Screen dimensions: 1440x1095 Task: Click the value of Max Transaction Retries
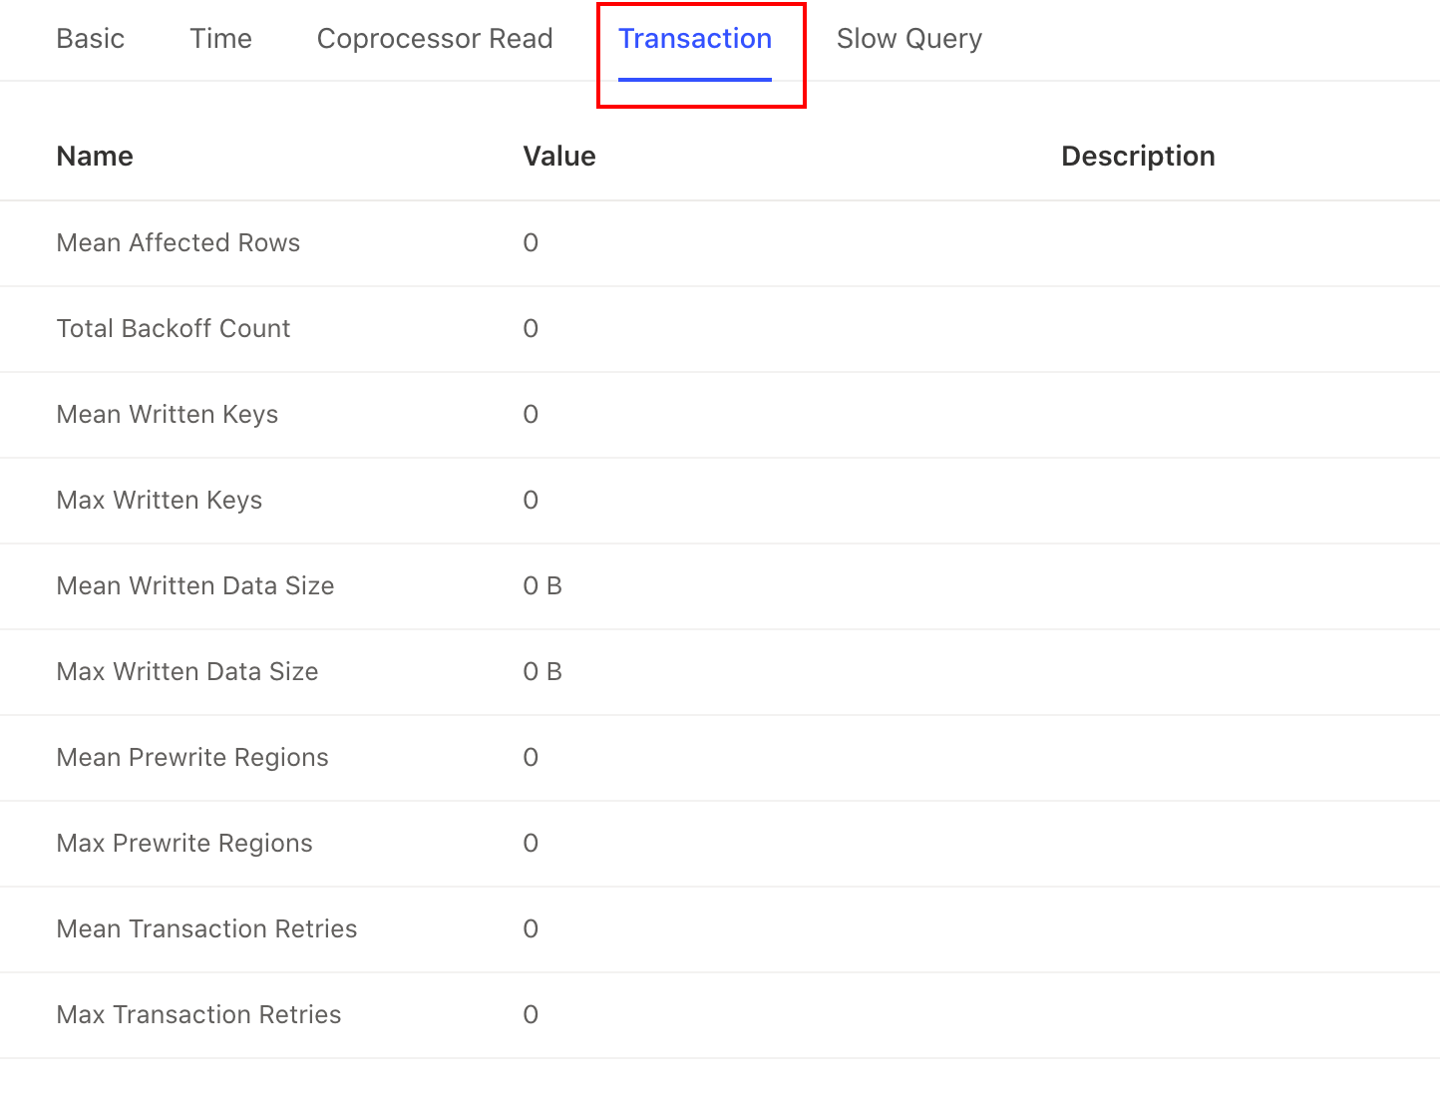[x=531, y=1015]
